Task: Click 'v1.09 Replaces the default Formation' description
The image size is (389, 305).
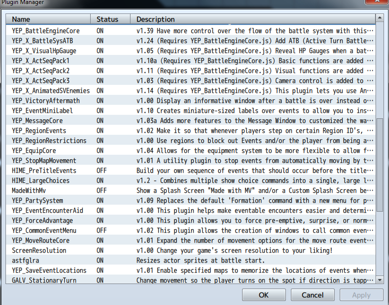Action: click(x=255, y=201)
